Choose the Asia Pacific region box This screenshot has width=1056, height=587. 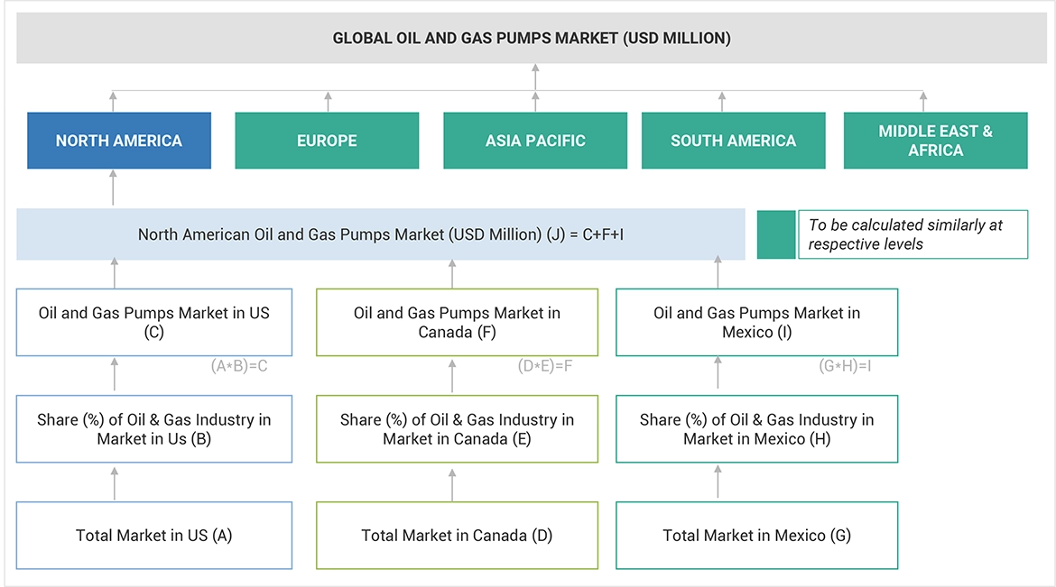coord(535,141)
